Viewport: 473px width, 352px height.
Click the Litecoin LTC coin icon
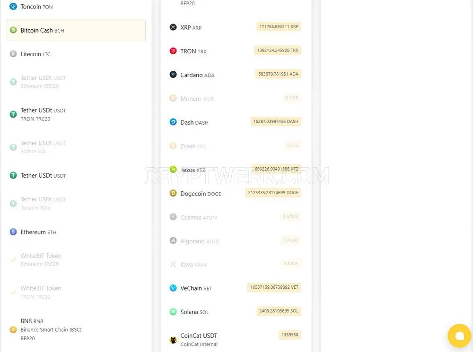click(13, 54)
